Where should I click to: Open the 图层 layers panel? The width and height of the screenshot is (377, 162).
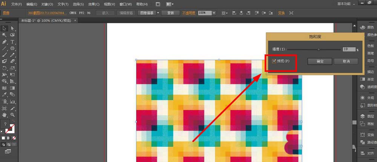368,116
